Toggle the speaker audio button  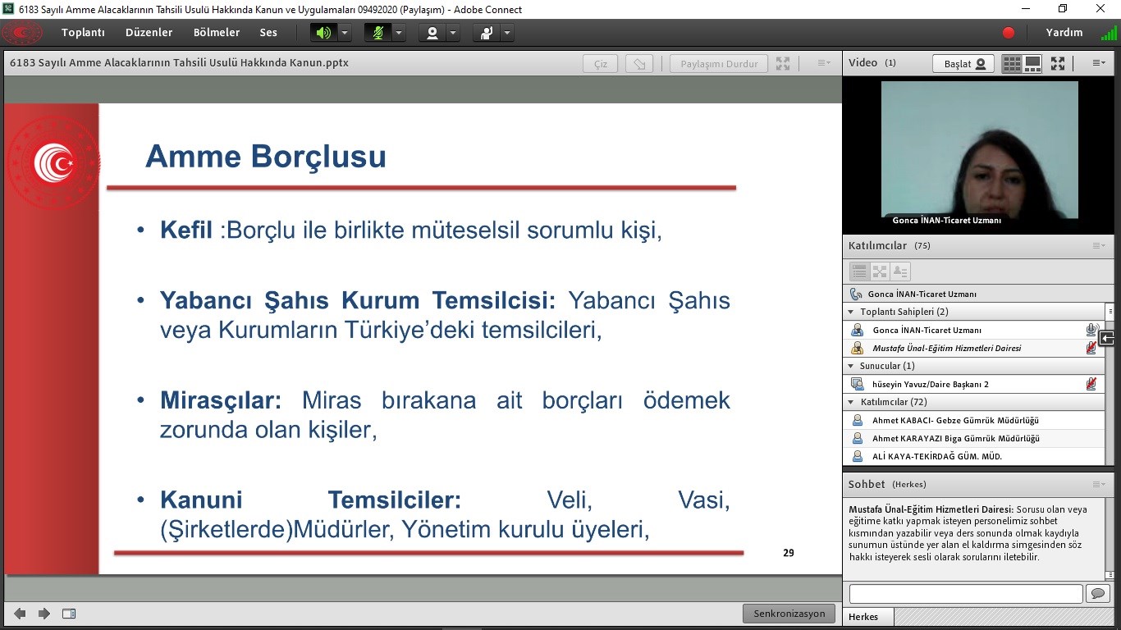click(x=323, y=33)
